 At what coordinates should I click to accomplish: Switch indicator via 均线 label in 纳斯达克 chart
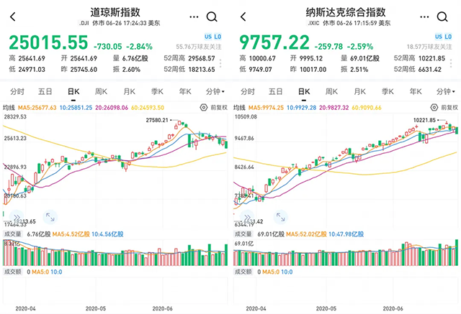tap(239, 108)
